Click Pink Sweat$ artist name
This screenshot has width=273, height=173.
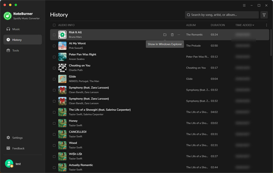76,48
